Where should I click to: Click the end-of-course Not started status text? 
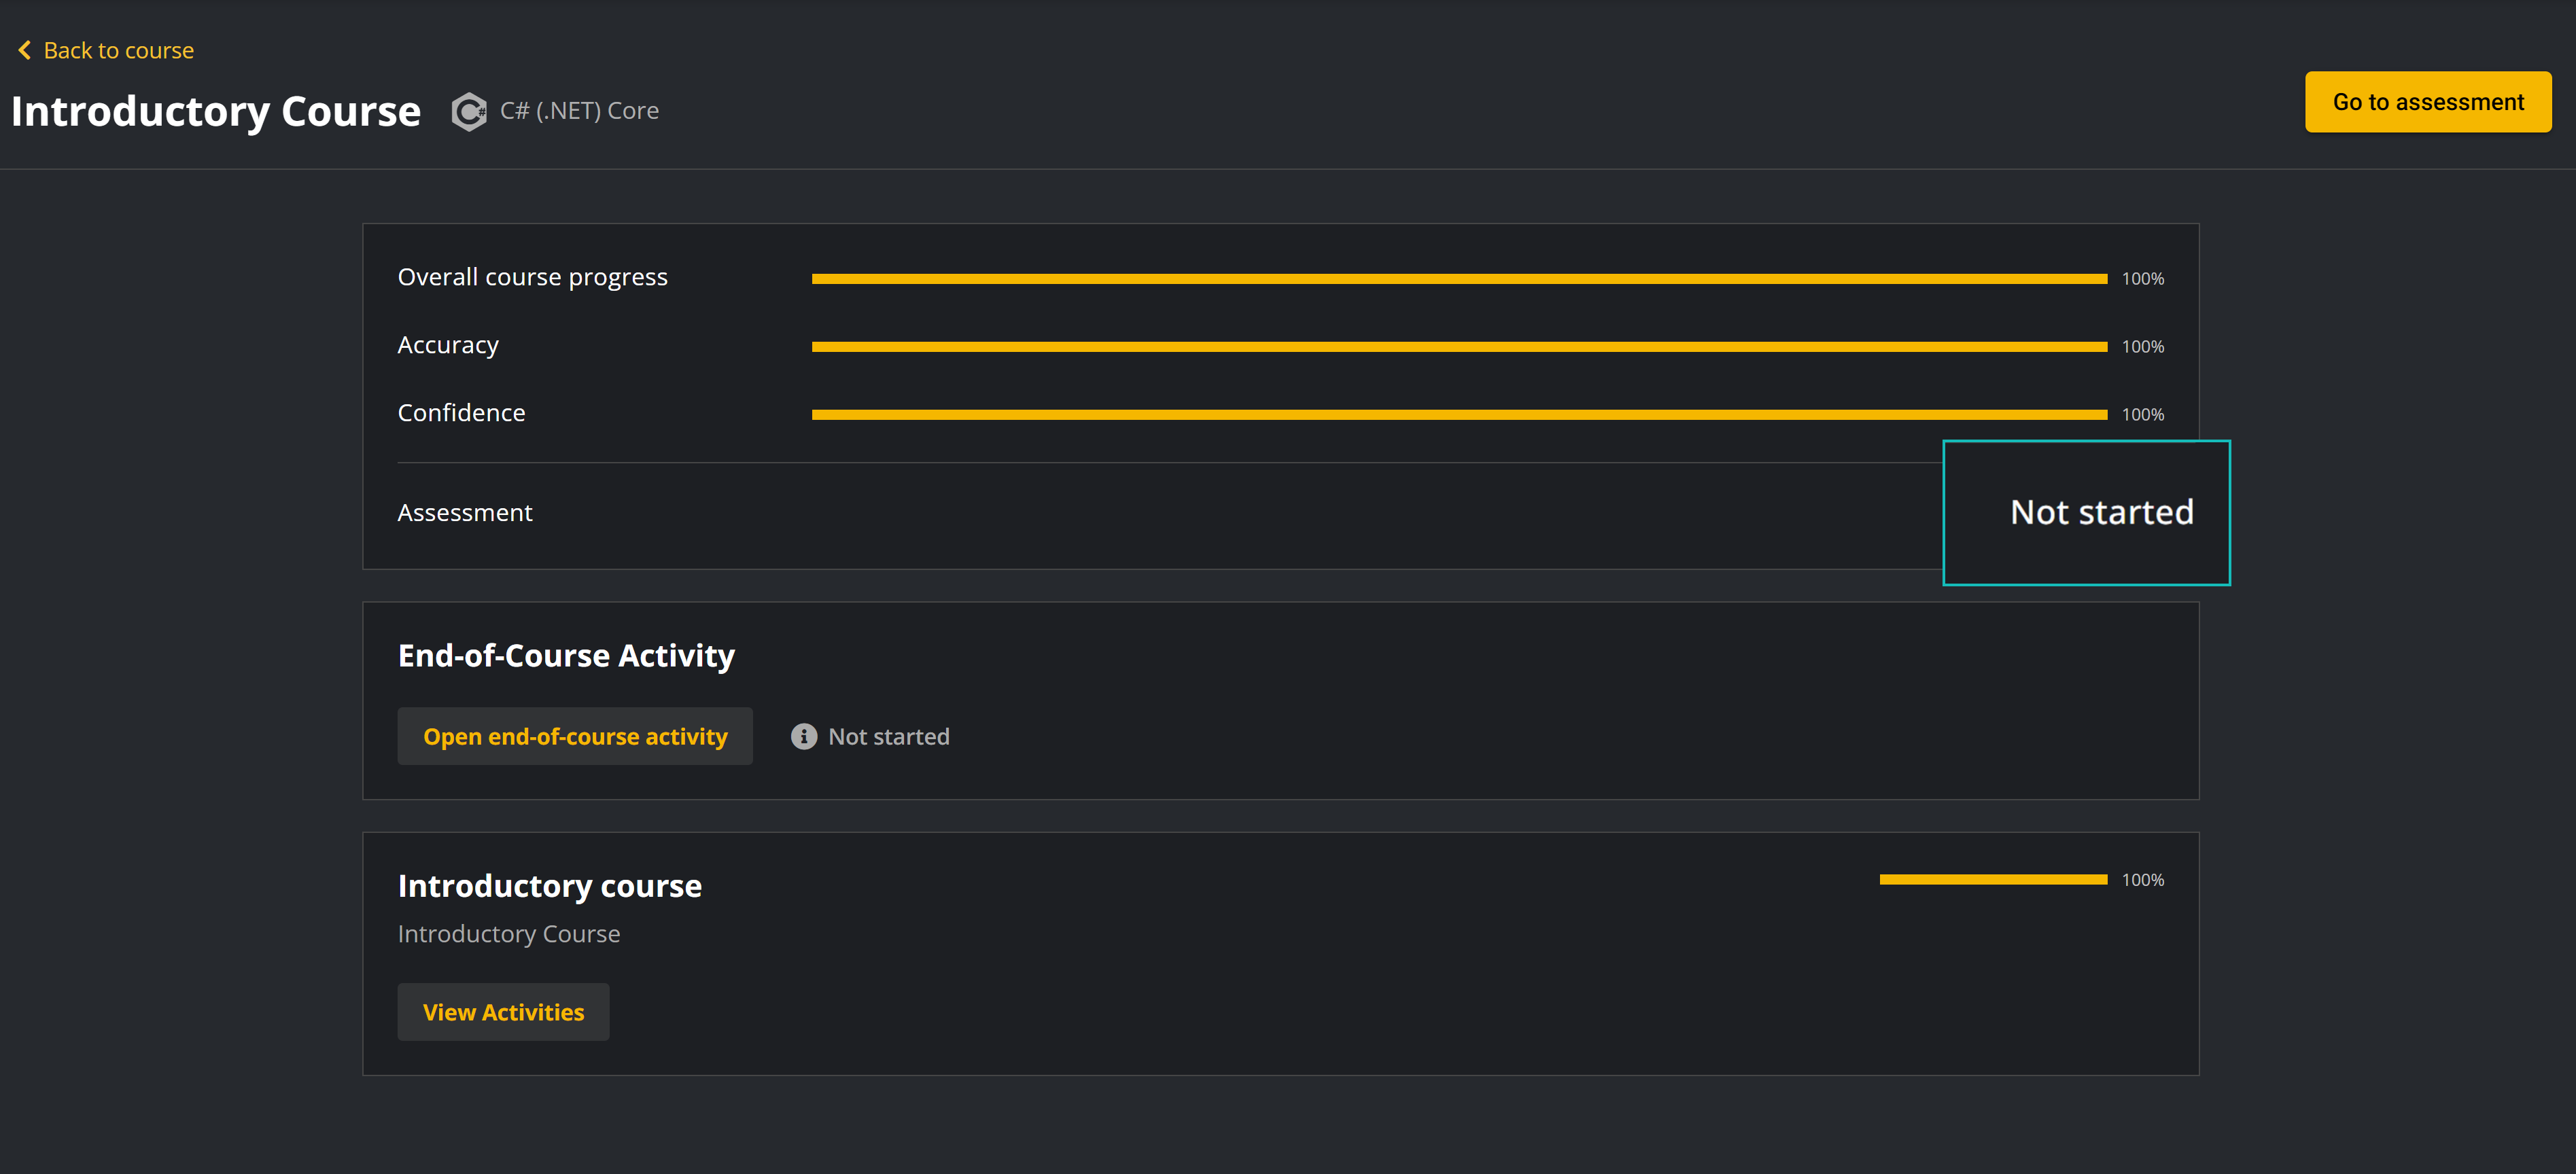(889, 737)
